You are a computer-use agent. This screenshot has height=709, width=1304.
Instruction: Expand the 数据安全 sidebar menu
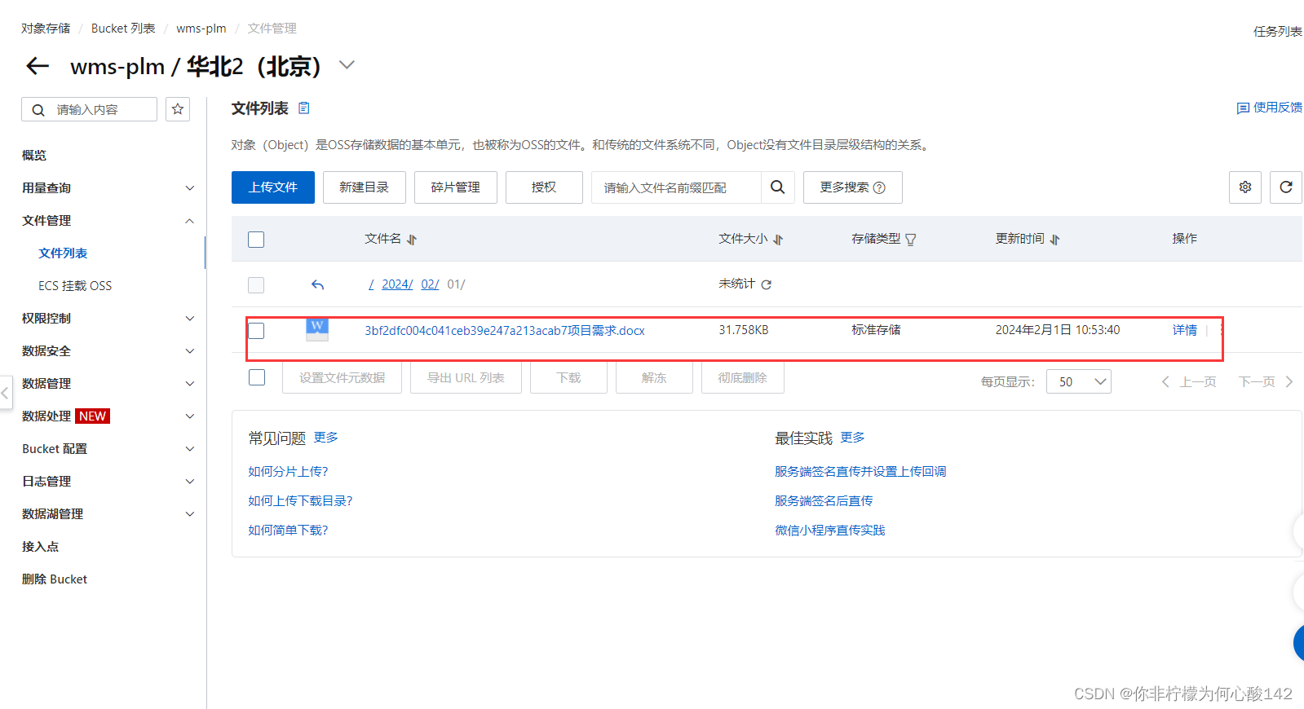(189, 351)
